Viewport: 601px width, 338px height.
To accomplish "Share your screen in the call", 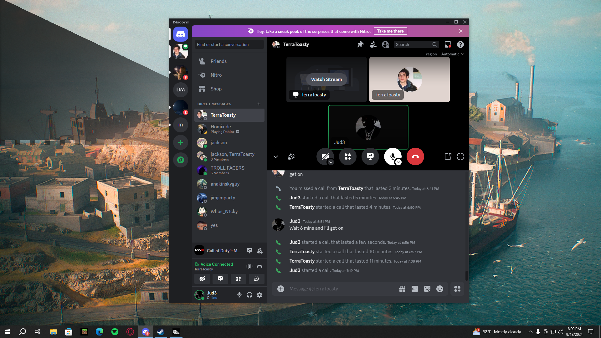I will [x=370, y=156].
